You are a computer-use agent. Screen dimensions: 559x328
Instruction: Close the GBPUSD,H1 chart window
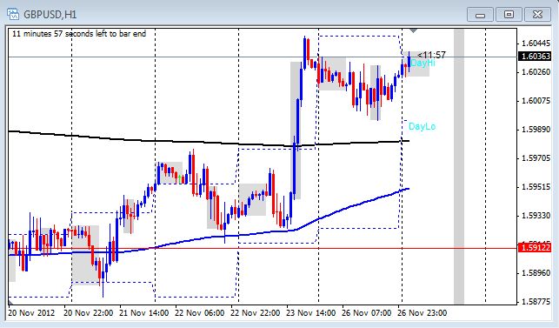coord(537,15)
